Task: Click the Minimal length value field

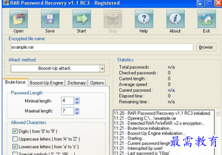Action: pos(68,101)
